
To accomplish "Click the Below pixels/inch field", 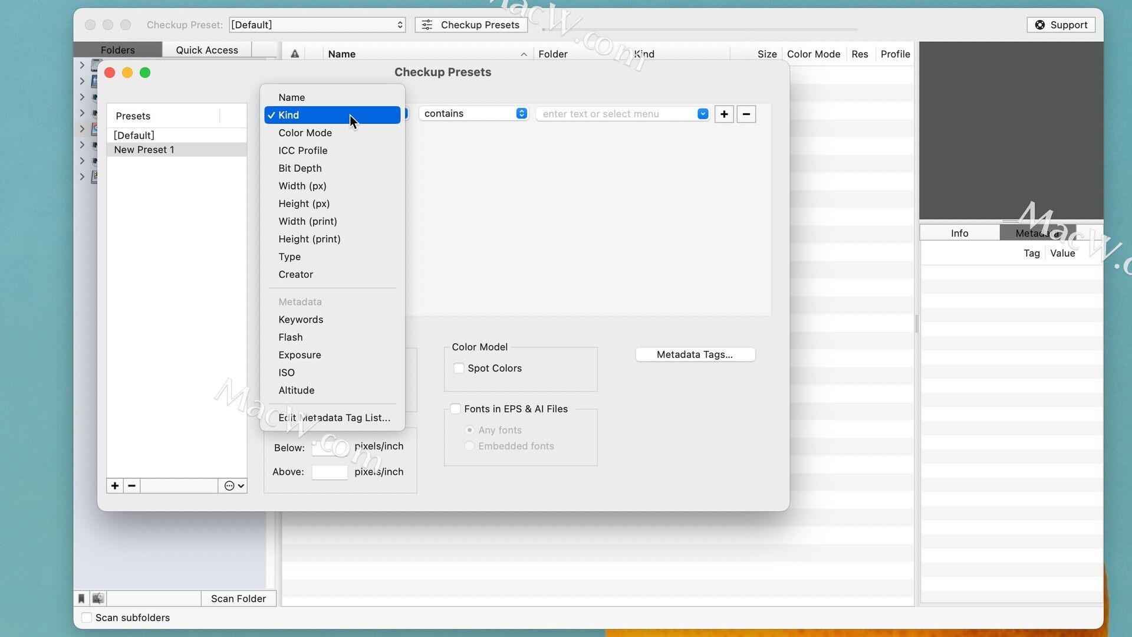I will [330, 448].
